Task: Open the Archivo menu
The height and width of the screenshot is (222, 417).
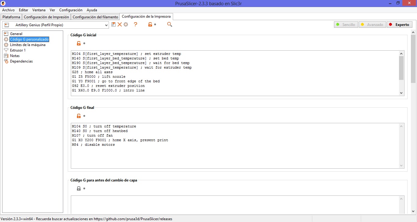Action: coord(8,10)
